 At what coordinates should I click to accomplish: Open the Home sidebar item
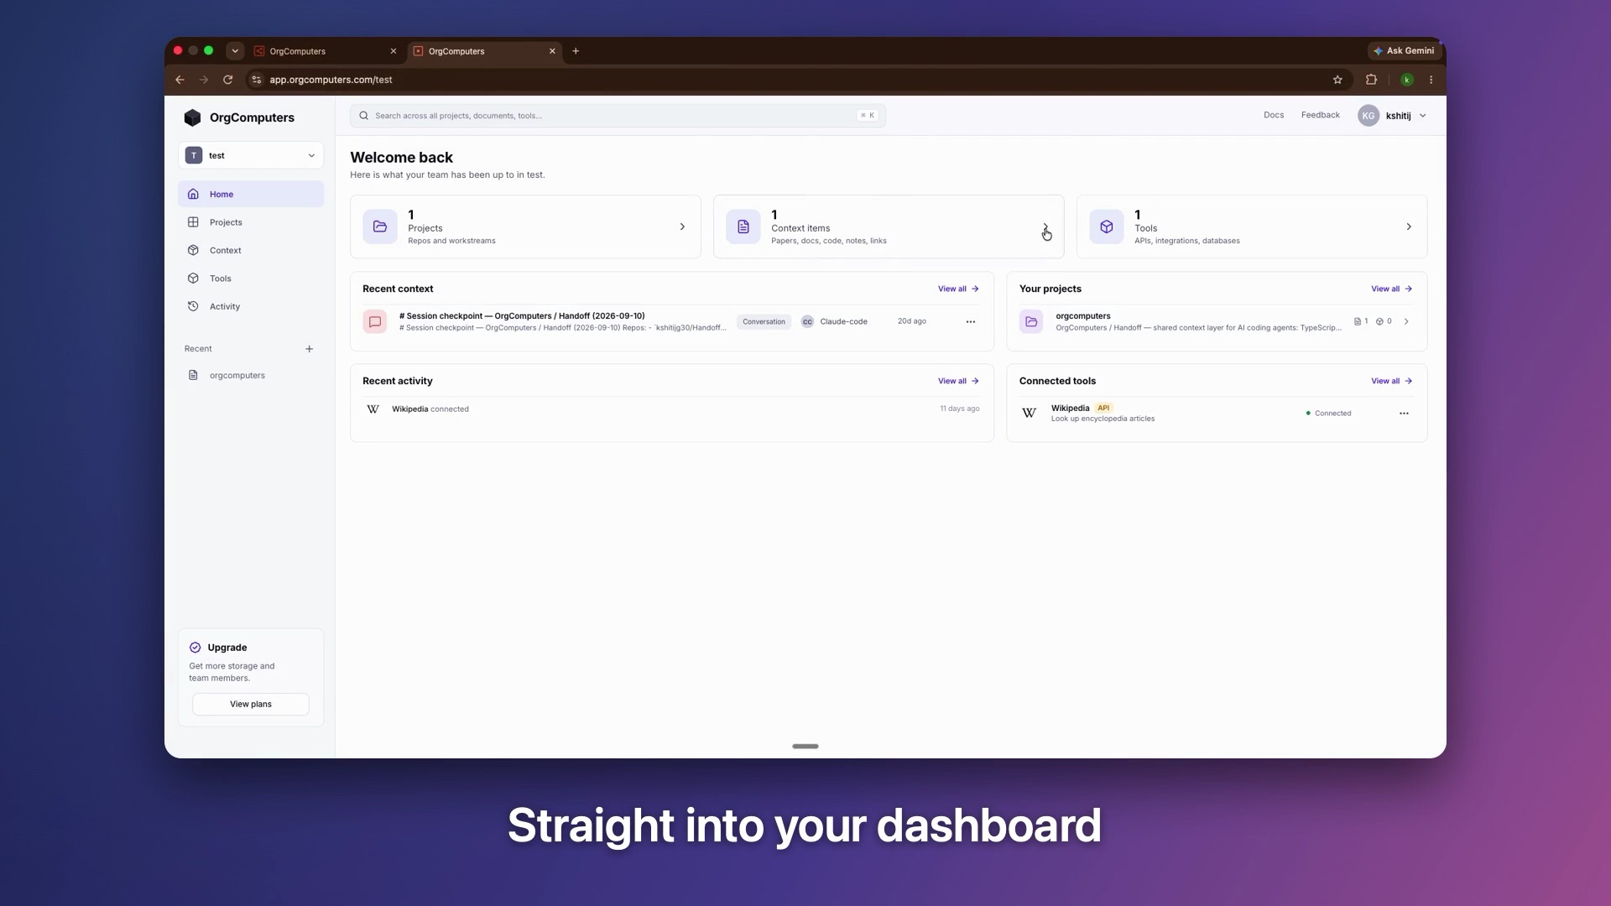click(250, 194)
